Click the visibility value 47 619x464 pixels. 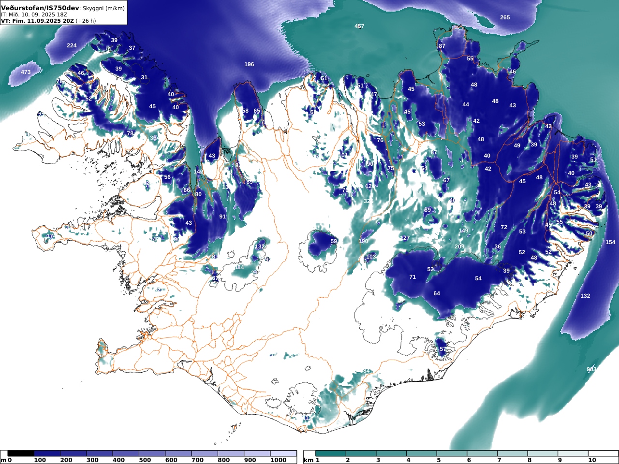pos(374,94)
